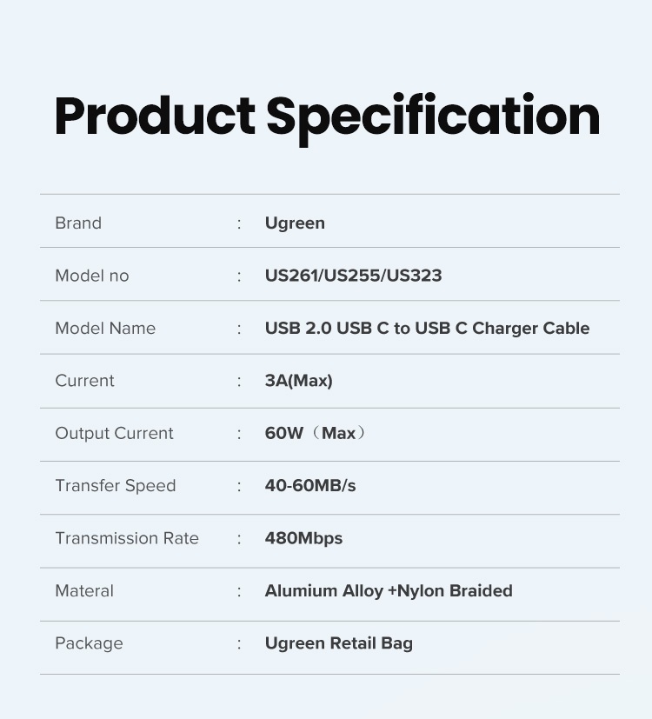Click the Ugreen Retail Bag value
The image size is (652, 719).
coord(338,643)
